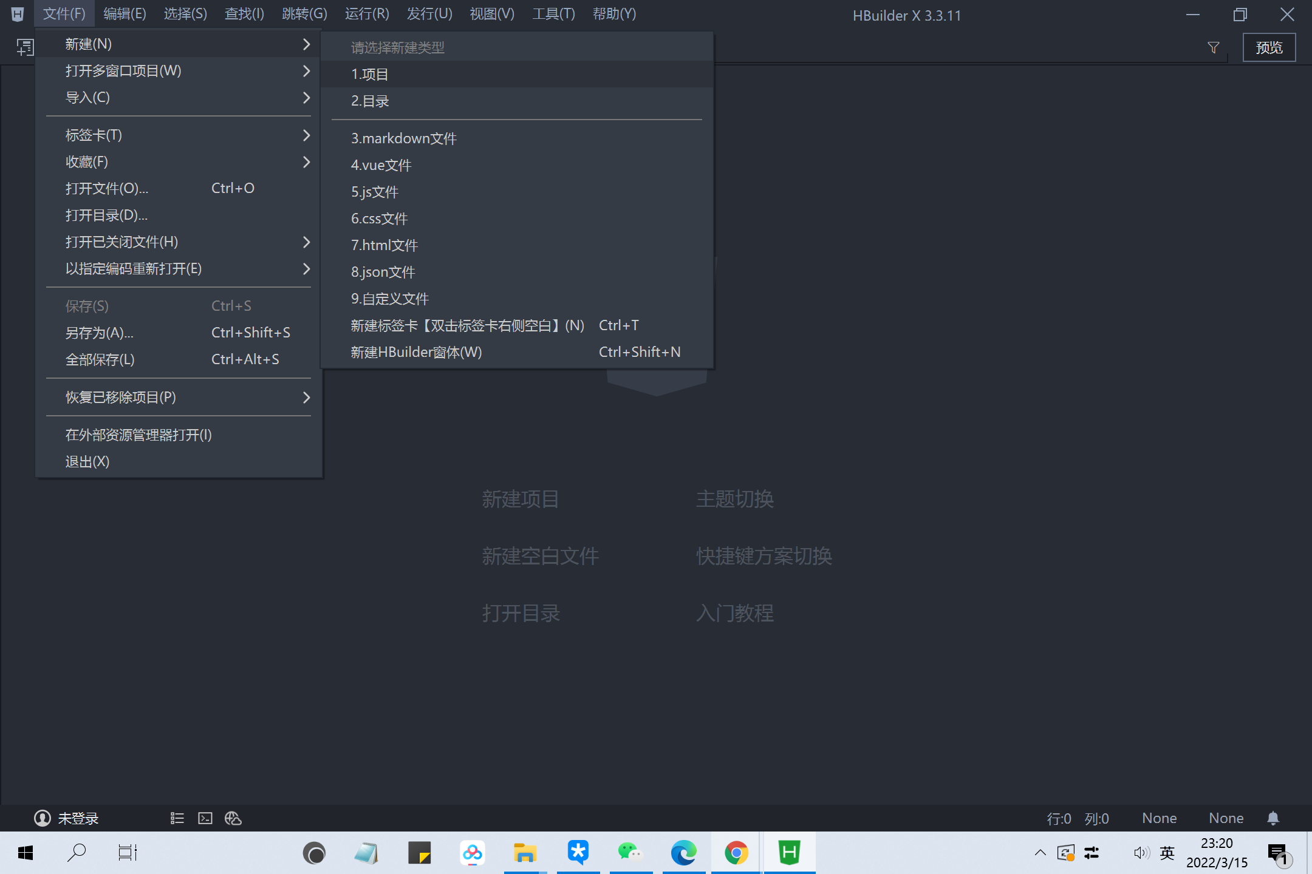Choose 打开文件(O)... menu entry
The width and height of the screenshot is (1312, 874).
click(179, 189)
